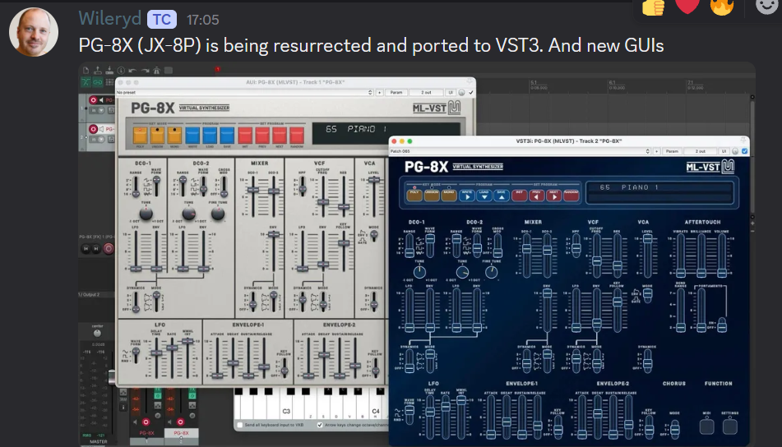Select PG-8X mixer channel 2 label
The width and height of the screenshot is (782, 447).
click(181, 433)
